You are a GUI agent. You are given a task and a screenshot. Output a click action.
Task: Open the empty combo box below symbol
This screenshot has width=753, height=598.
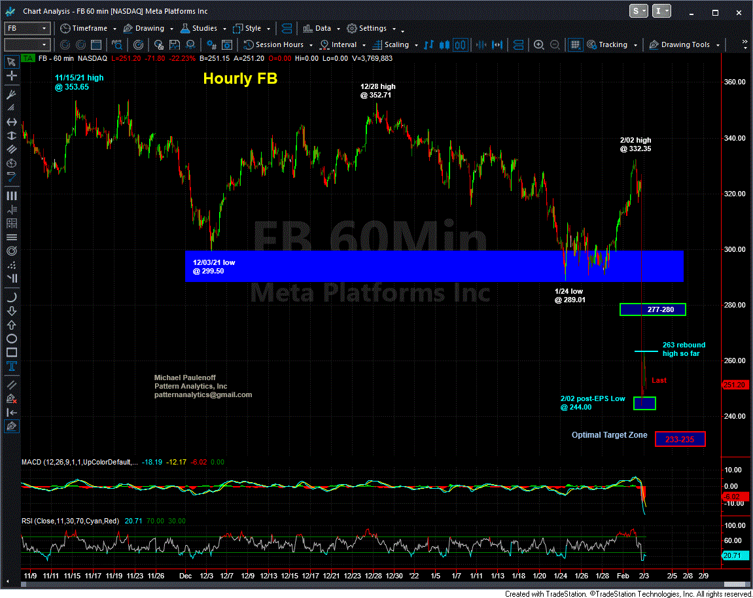tap(27, 44)
